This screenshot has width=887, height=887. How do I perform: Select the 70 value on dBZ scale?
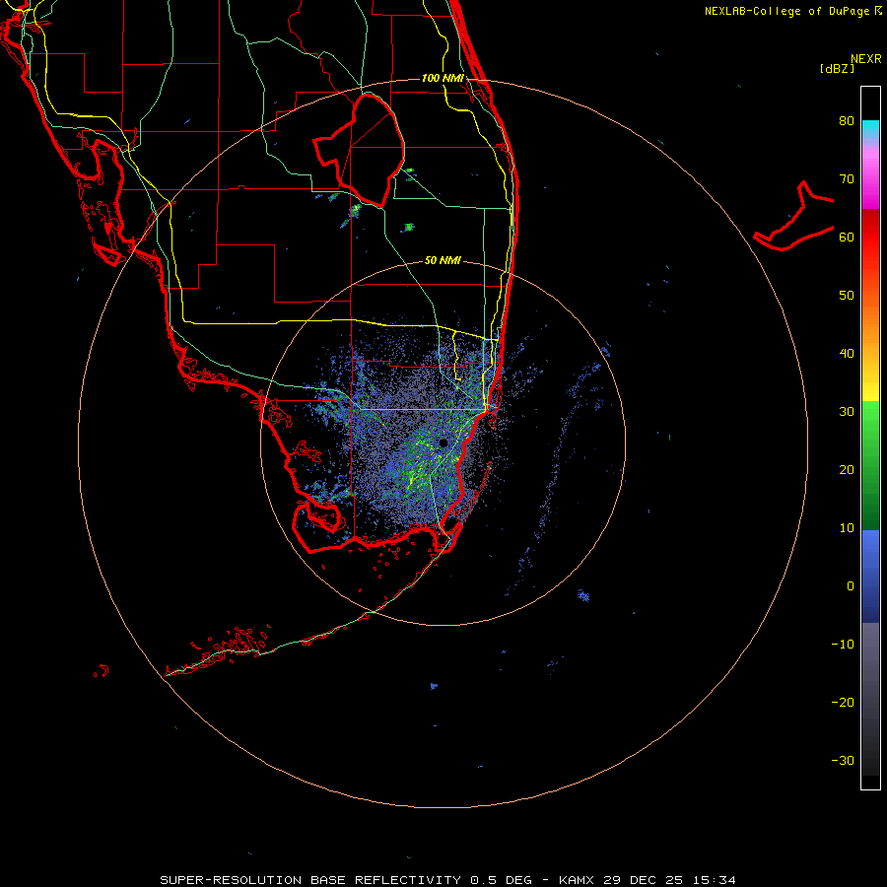tap(847, 178)
